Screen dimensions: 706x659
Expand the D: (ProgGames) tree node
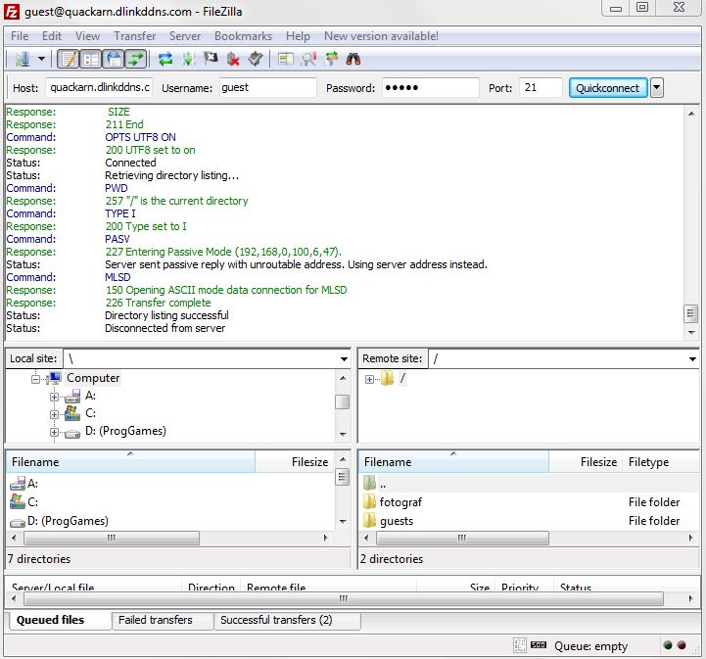point(54,432)
